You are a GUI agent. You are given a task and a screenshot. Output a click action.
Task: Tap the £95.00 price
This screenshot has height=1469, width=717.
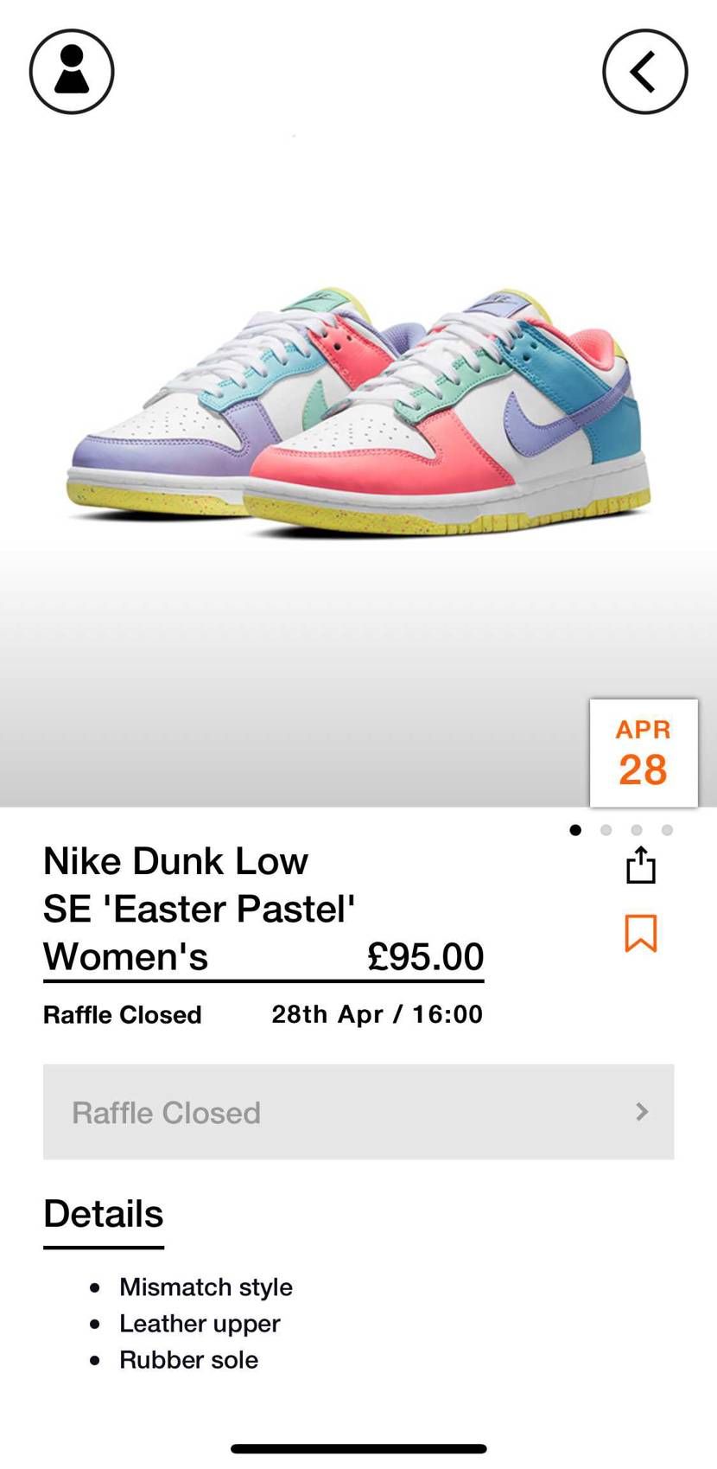(x=425, y=956)
